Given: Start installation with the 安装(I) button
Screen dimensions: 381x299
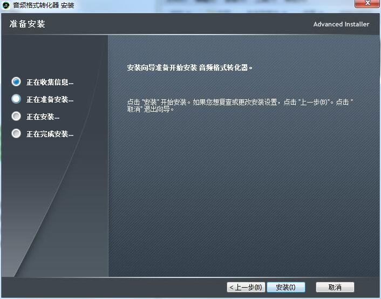Looking at the screenshot, I should click(285, 287).
